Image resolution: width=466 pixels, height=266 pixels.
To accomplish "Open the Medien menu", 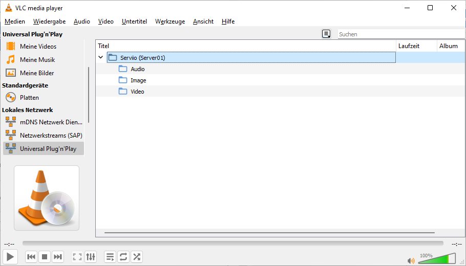I will [15, 21].
